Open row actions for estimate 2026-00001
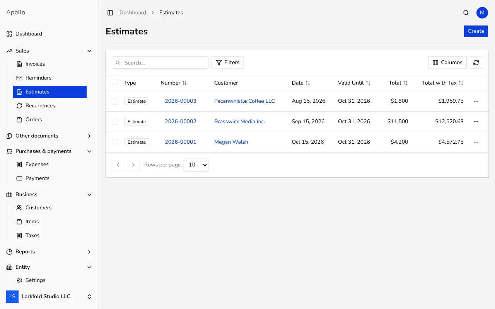The image size is (495, 309). click(476, 142)
